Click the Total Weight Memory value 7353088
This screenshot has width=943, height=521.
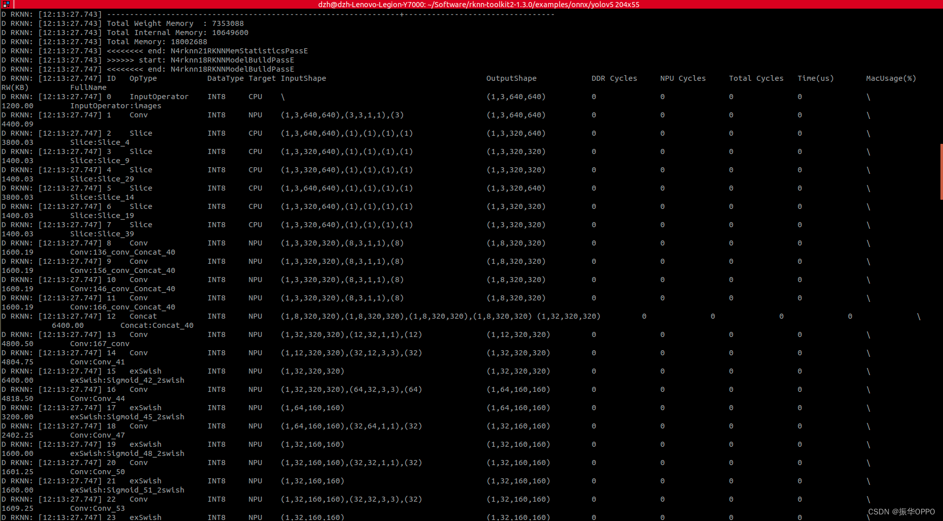pos(228,23)
